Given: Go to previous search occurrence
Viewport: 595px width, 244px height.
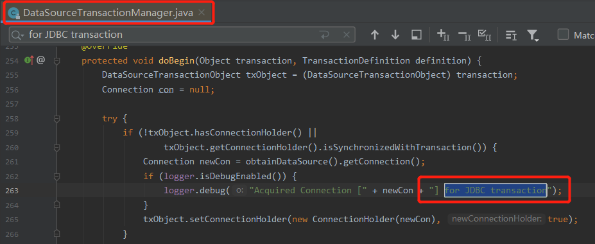Looking at the screenshot, I should click(375, 35).
